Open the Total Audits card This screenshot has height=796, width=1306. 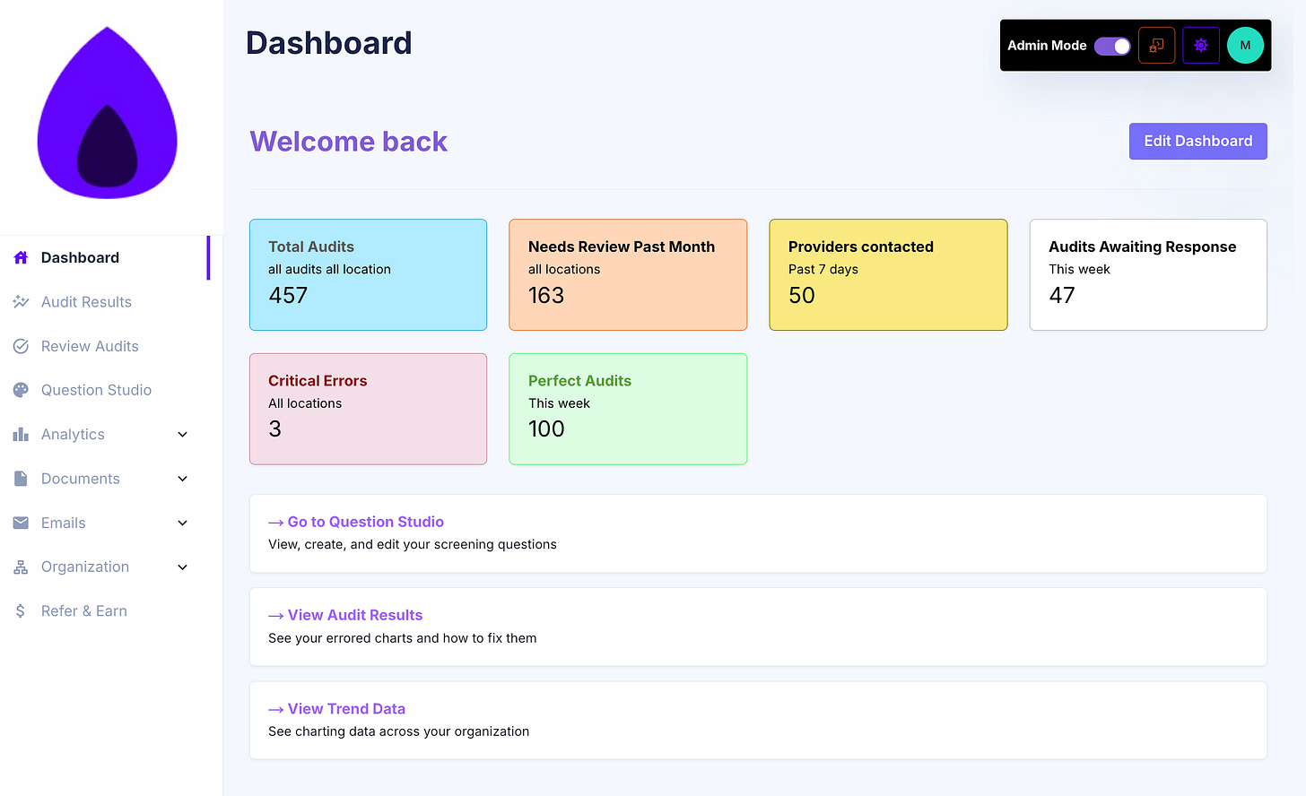point(368,275)
